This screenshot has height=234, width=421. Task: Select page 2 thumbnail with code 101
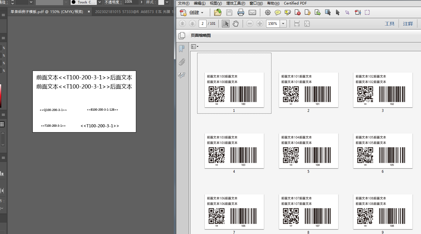pyautogui.click(x=308, y=90)
